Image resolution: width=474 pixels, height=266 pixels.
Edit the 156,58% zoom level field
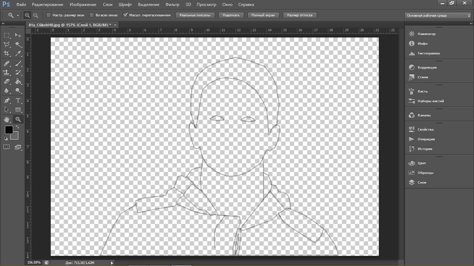(34, 263)
